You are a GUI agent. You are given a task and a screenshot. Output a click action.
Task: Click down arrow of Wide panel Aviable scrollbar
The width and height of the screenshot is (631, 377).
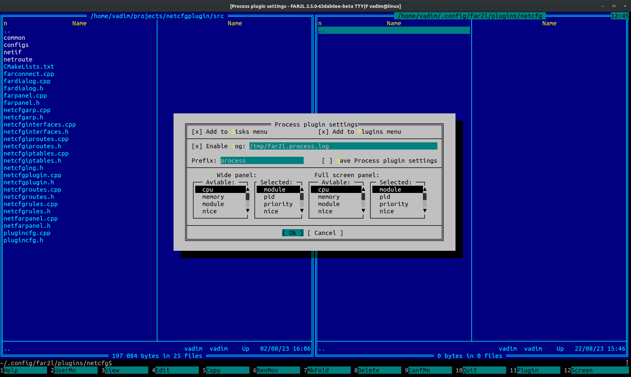tap(247, 211)
